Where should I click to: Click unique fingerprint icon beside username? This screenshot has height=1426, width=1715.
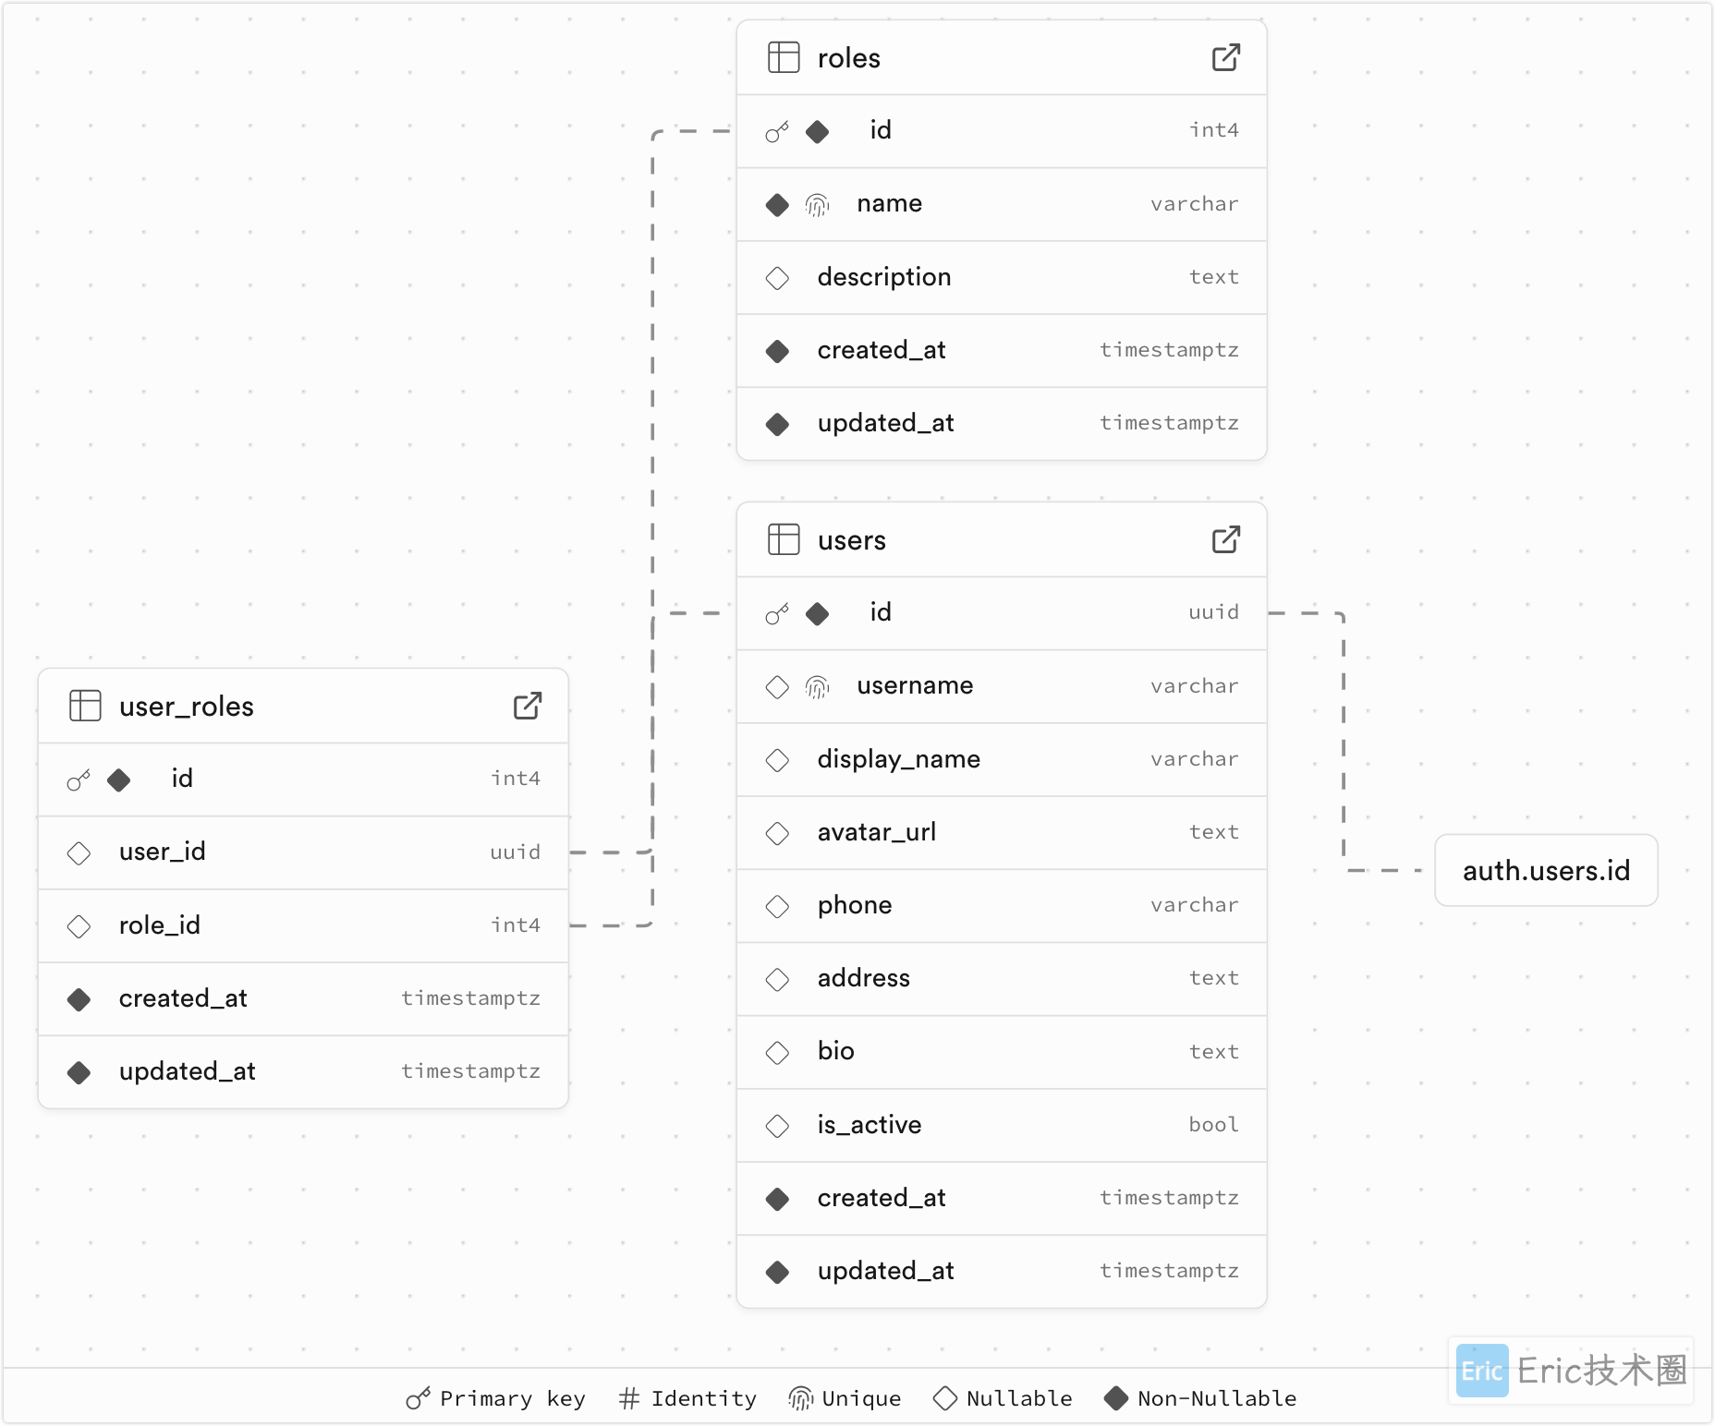pos(817,686)
